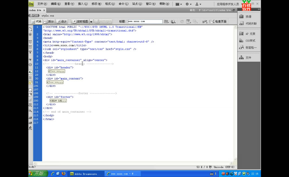Screen dimensions: 289x177
Task: Click the Collapse Selection icon
Action: (x=30, y=47)
